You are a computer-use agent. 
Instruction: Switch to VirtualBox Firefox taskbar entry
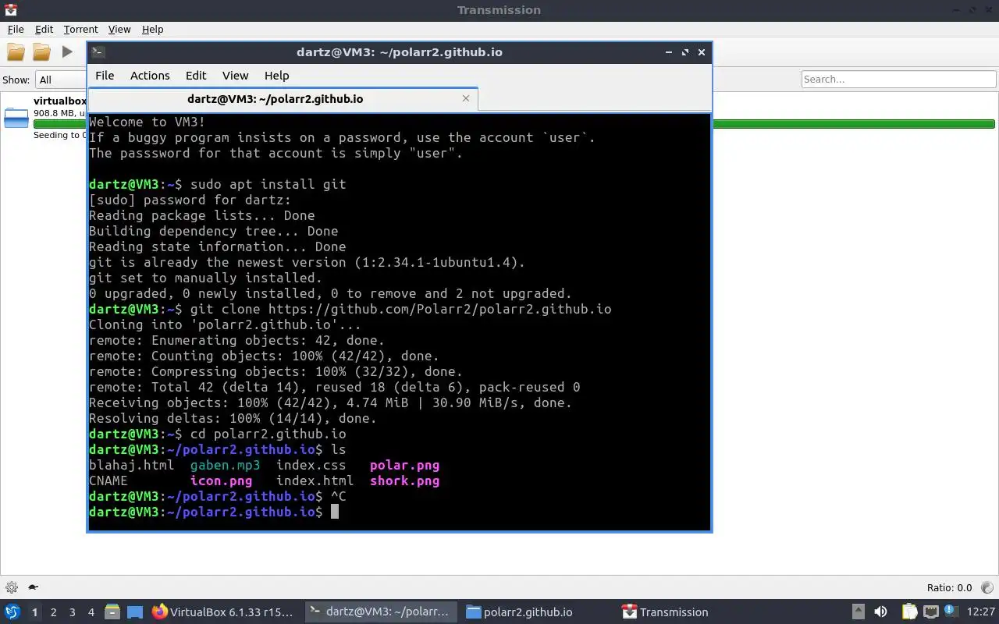223,612
